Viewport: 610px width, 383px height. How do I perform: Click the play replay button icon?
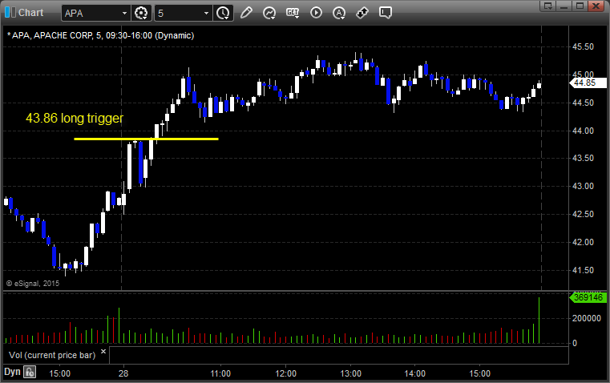pos(316,13)
